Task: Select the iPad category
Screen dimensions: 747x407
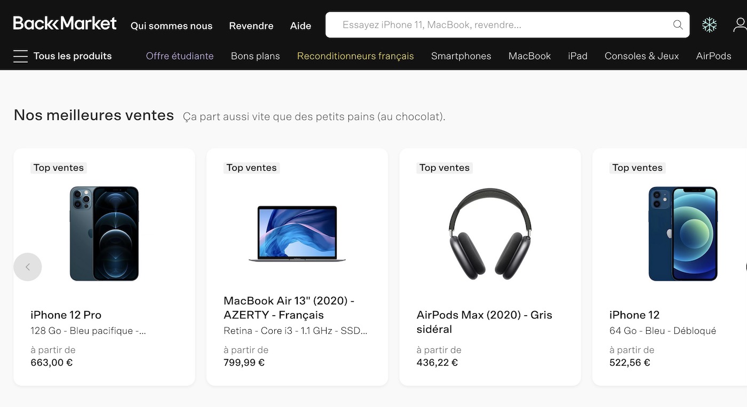Action: 578,55
